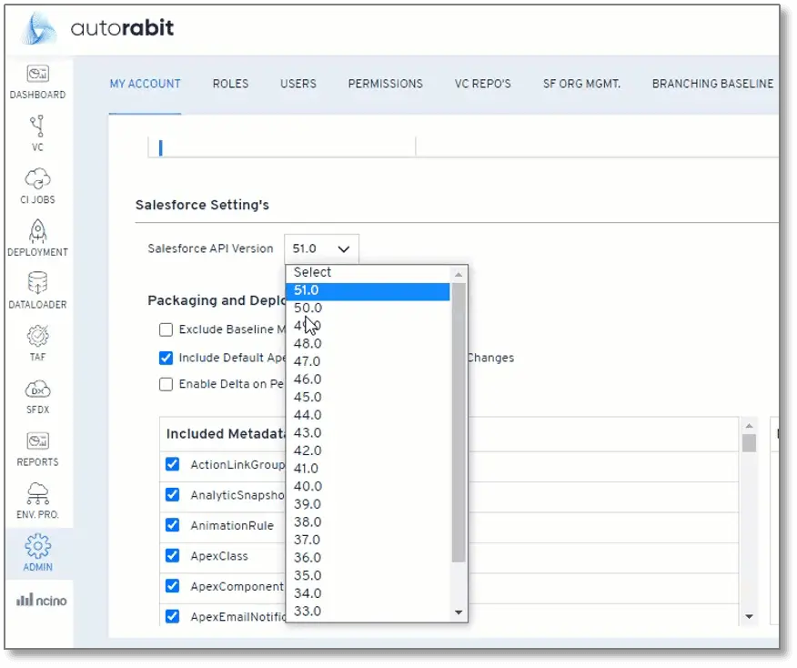797x668 pixels.
Task: Select API version 35.0 option
Action: coord(368,575)
